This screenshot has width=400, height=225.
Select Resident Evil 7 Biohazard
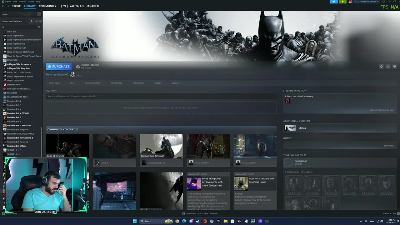pyautogui.click(x=19, y=125)
